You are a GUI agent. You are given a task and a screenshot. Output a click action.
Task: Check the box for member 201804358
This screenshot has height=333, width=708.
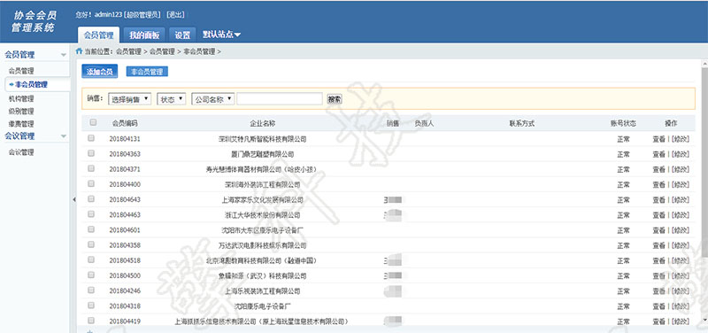tap(91, 244)
